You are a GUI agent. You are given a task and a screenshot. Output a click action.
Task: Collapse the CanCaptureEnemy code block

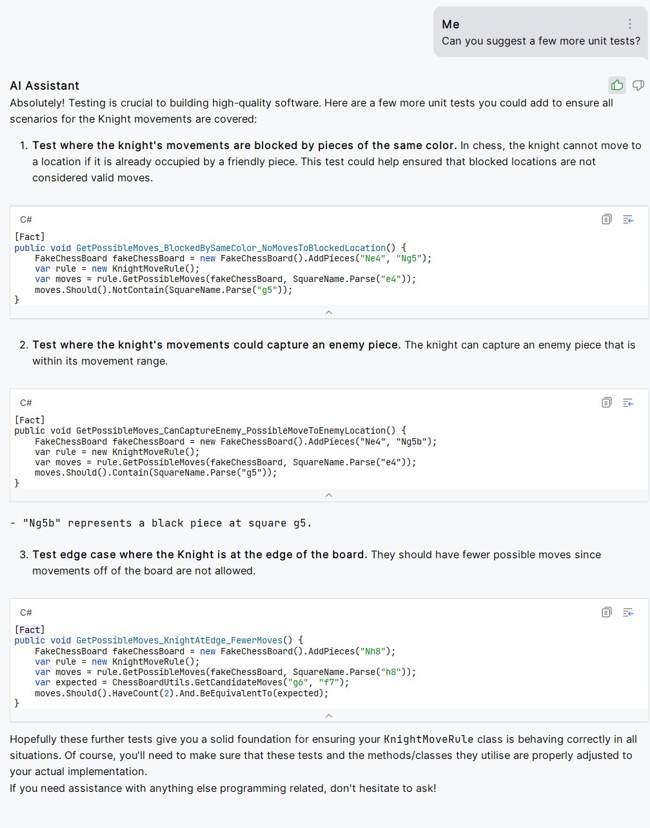tap(329, 495)
